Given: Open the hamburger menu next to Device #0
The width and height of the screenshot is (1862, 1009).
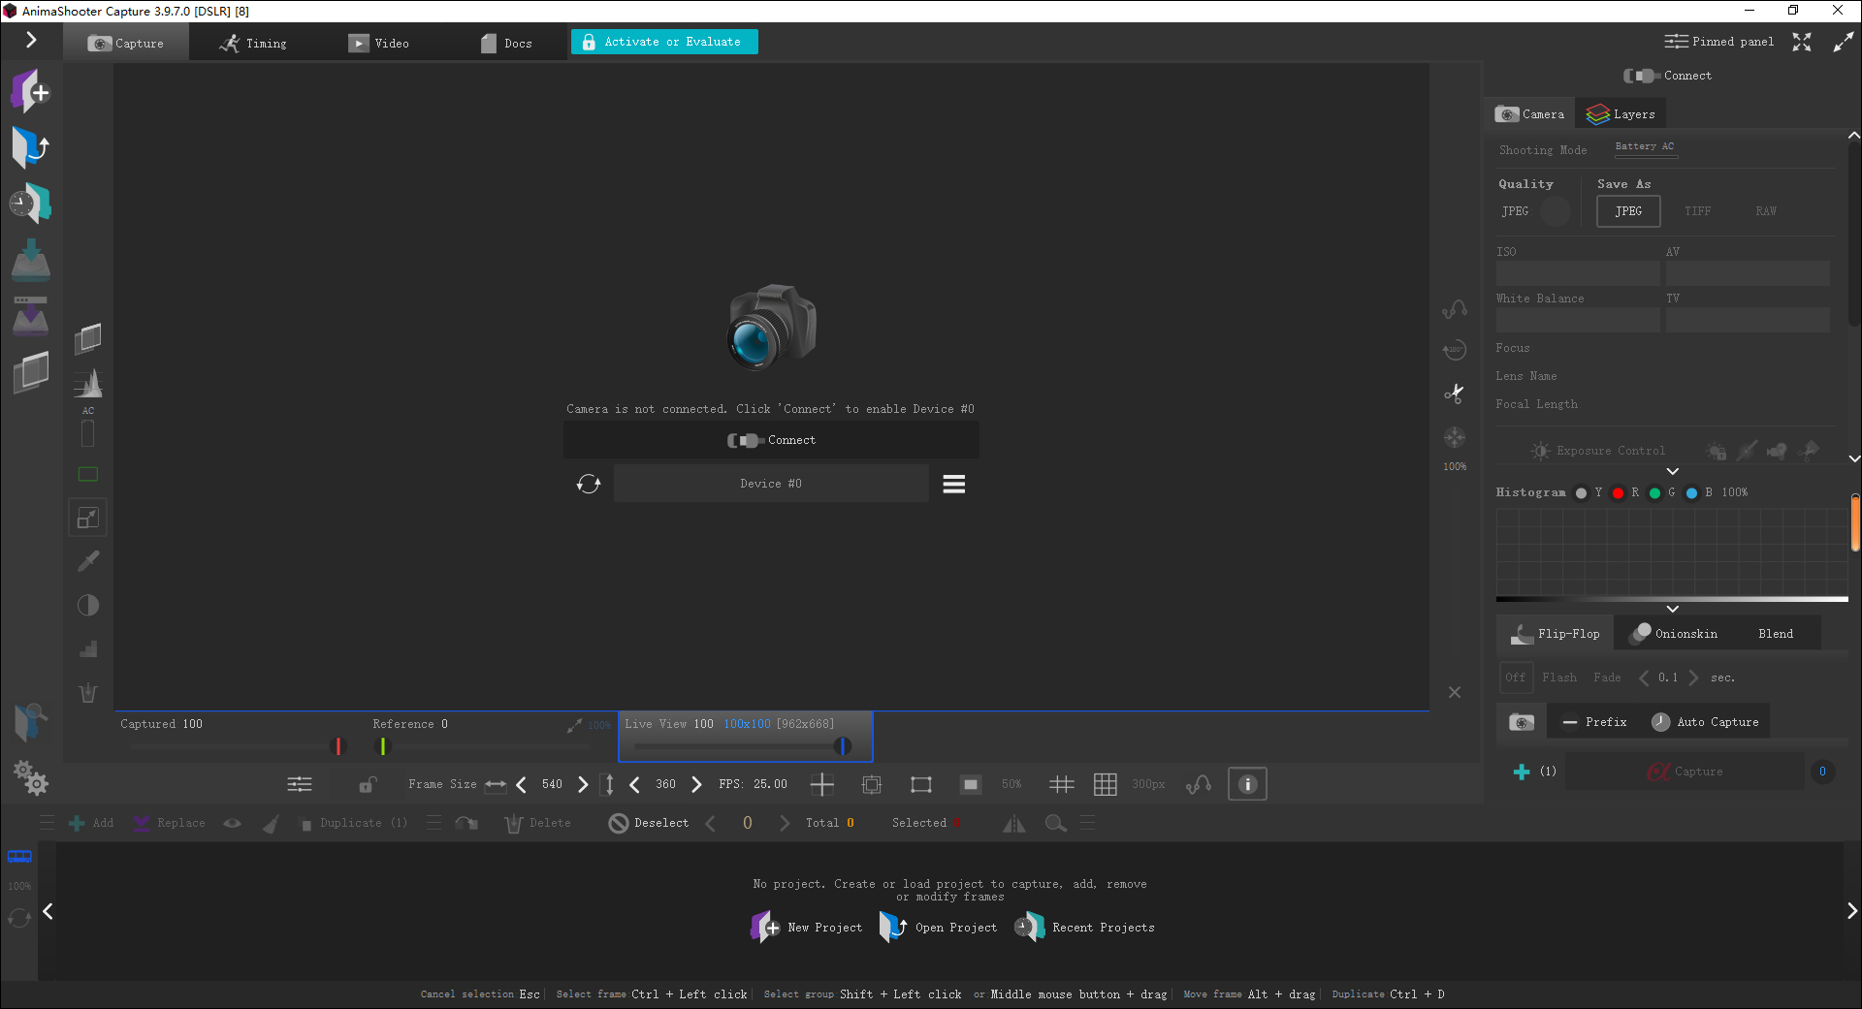Looking at the screenshot, I should (954, 484).
